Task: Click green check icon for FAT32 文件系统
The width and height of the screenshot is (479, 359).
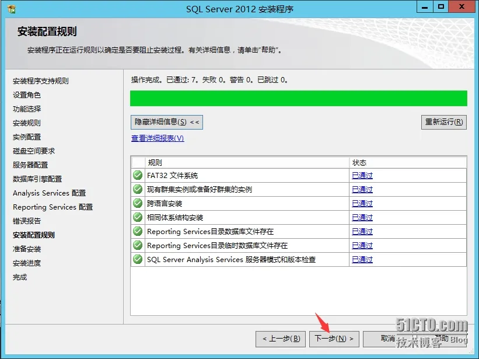Action: point(138,175)
